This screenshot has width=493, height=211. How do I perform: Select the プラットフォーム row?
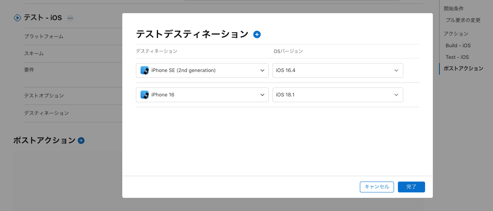[x=44, y=36]
